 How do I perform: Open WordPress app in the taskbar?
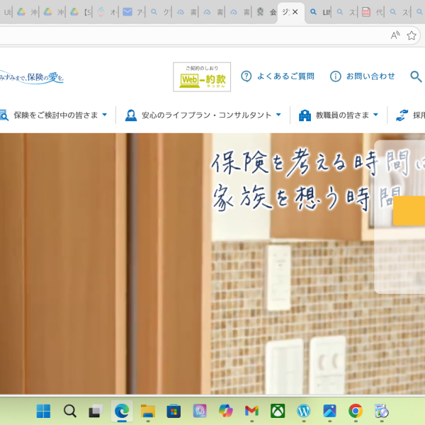[x=304, y=411]
